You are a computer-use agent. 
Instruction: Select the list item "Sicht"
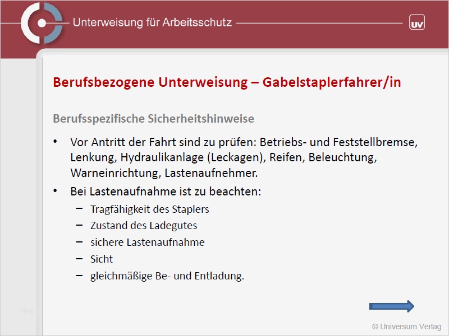coord(101,259)
